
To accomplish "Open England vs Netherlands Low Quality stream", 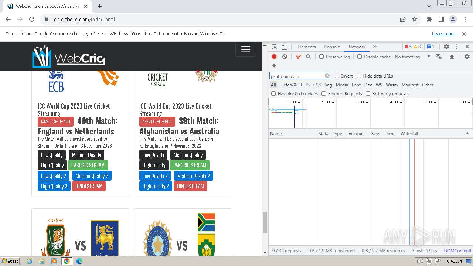I will pyautogui.click(x=52, y=155).
